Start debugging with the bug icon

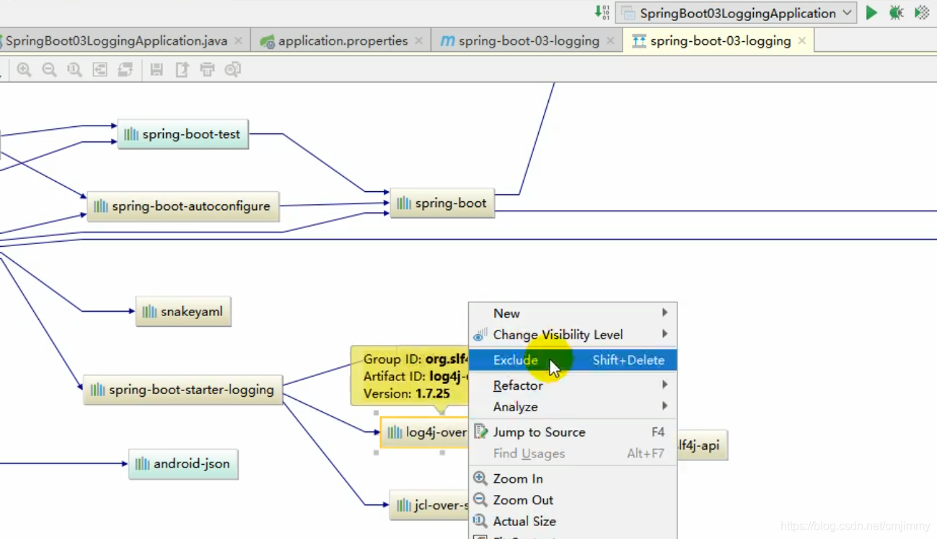click(897, 13)
